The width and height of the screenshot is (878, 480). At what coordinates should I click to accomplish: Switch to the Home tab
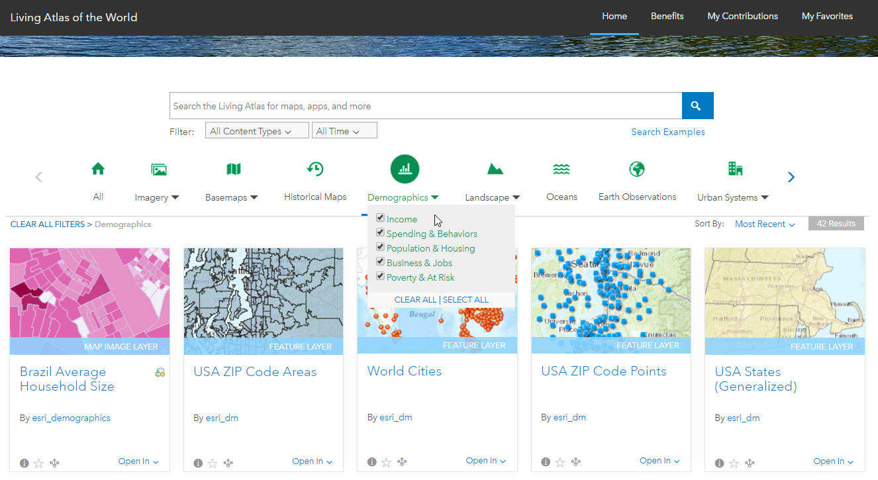tap(614, 17)
